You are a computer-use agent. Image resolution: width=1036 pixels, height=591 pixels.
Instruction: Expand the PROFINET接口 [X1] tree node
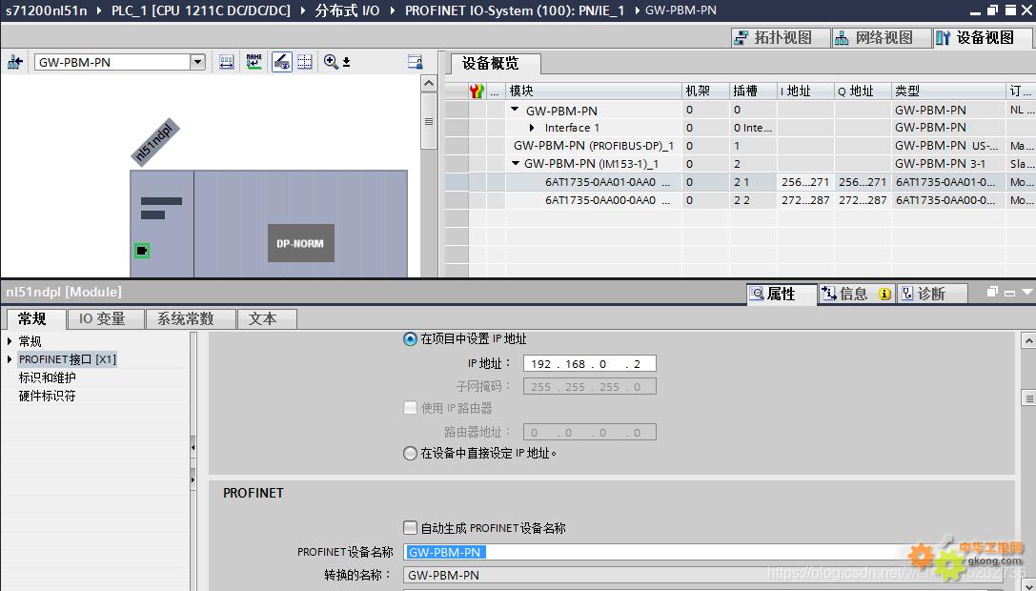tap(10, 359)
